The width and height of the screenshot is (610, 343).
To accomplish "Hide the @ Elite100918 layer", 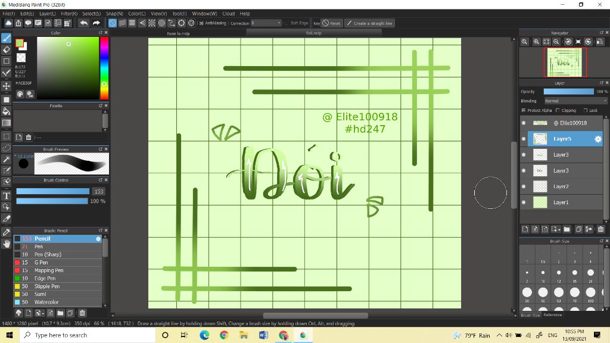I will (524, 123).
